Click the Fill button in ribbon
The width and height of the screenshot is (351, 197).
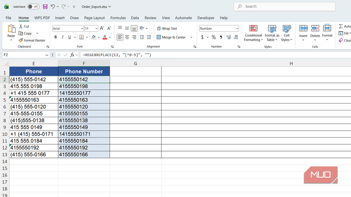[x=345, y=33]
